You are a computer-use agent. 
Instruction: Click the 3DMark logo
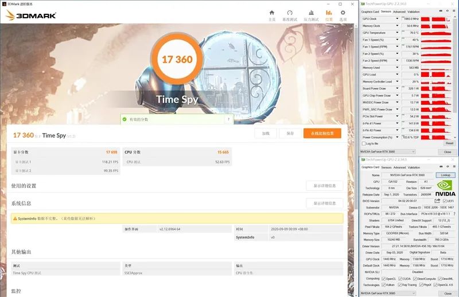[31, 15]
